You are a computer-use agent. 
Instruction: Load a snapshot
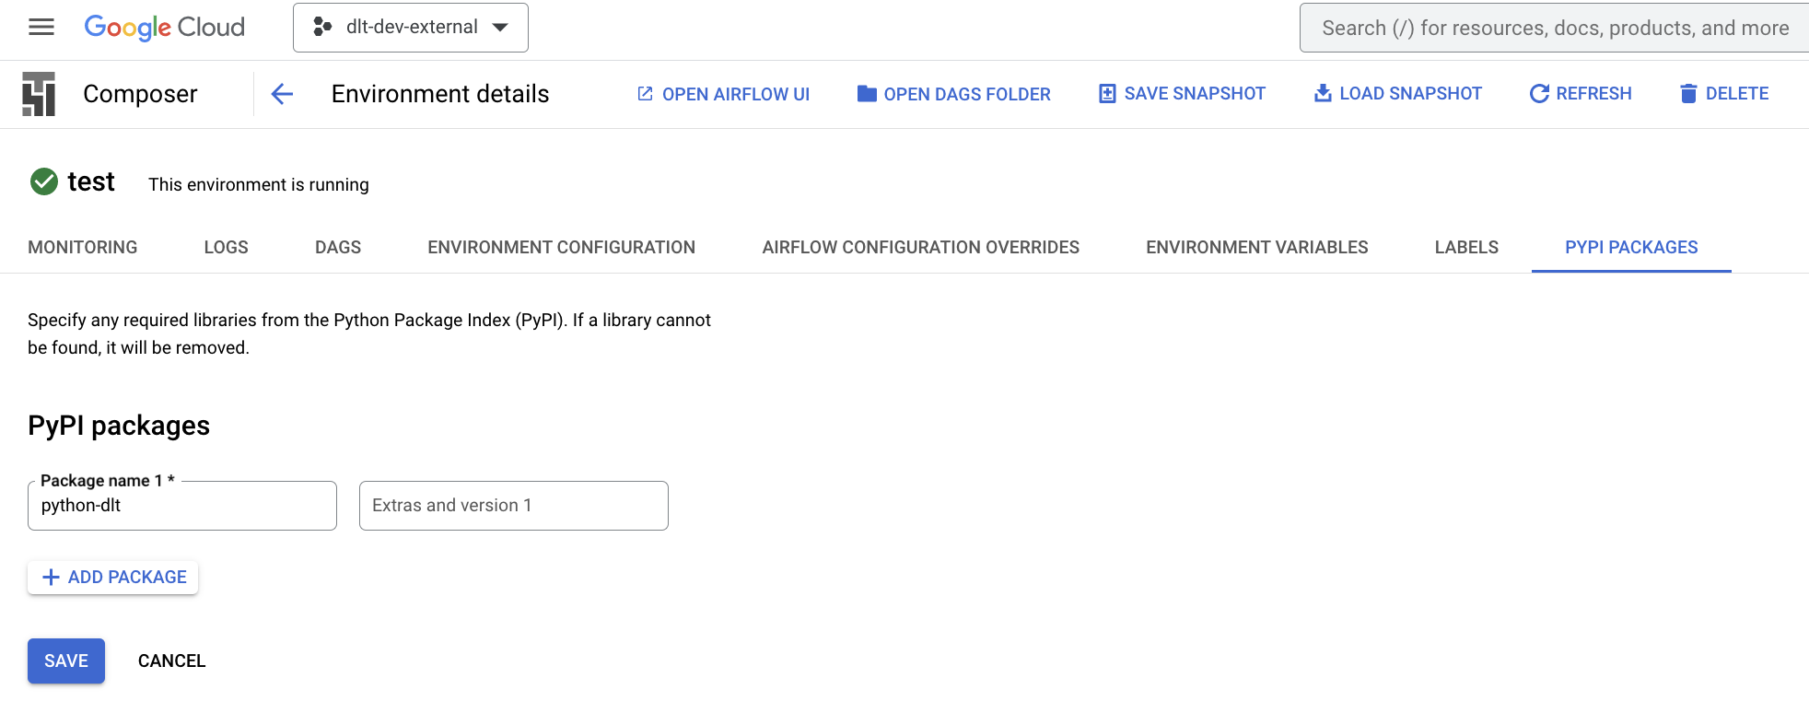pyautogui.click(x=1397, y=94)
